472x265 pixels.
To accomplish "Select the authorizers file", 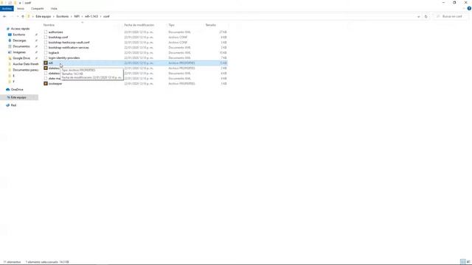I will pos(56,32).
